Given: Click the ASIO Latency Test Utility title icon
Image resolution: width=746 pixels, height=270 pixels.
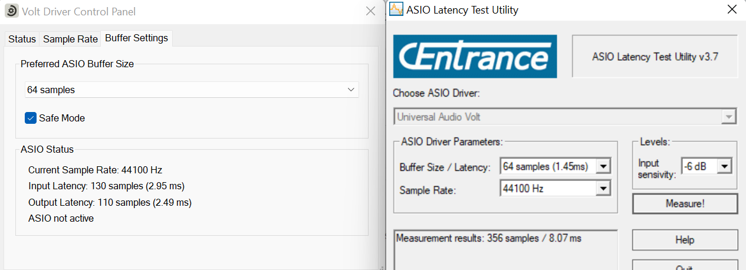Looking at the screenshot, I should click(396, 9).
